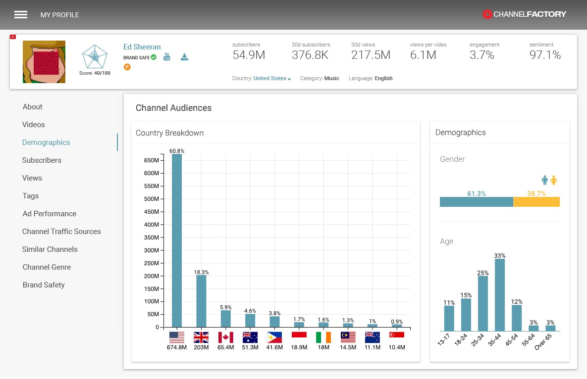This screenshot has height=379, width=587.
Task: Select Channel Traffic Sources in sidebar
Action: [61, 232]
